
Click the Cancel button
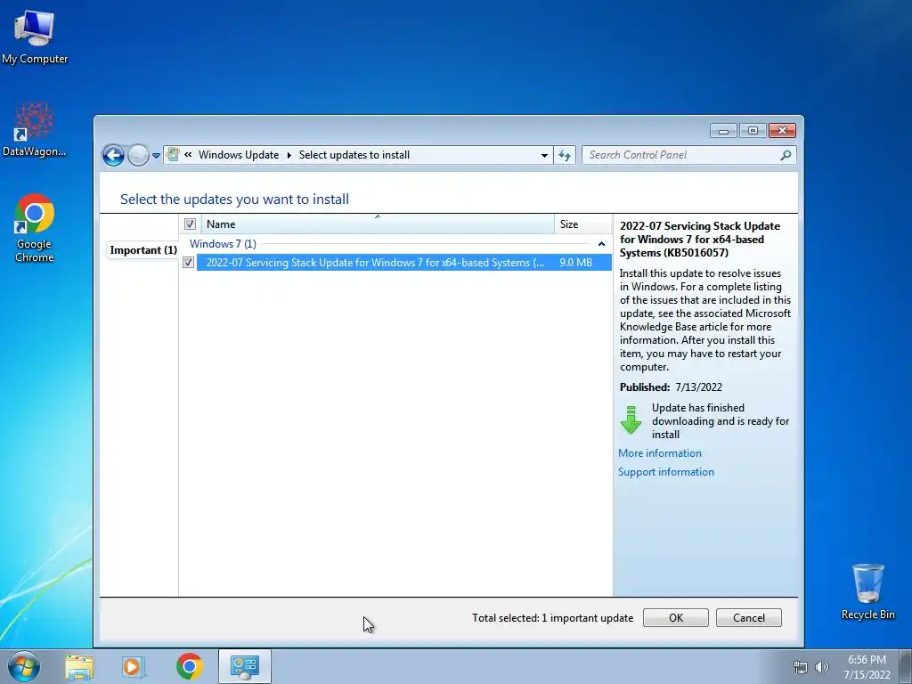point(748,618)
